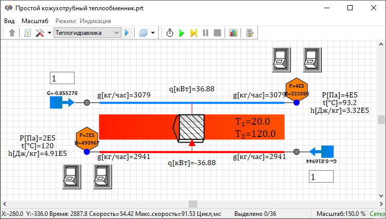Screen dimensions: 386x219
Task: Click the Сетка button in status bar
Action: [x=377, y=213]
